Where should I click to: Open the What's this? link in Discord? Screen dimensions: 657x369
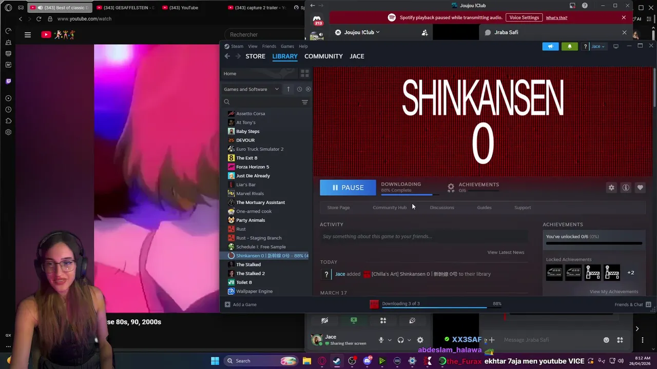pos(556,18)
